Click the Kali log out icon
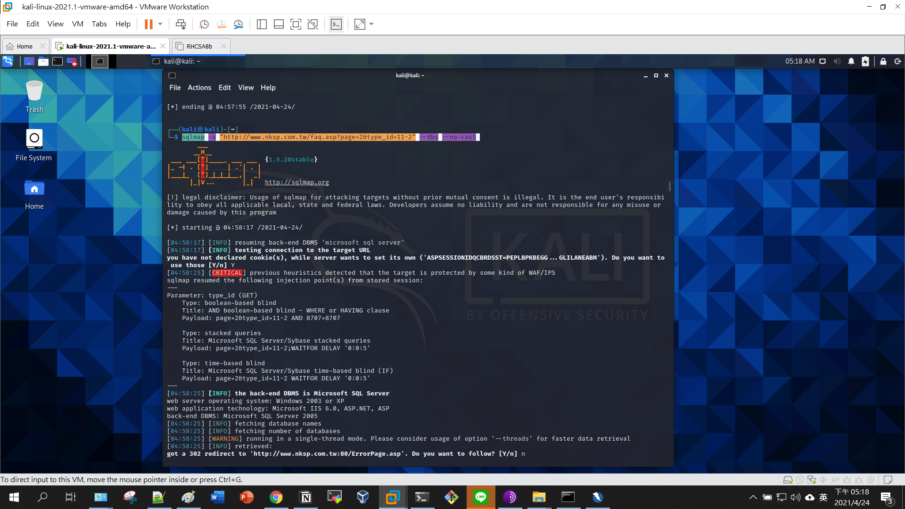The height and width of the screenshot is (509, 905). click(x=897, y=61)
